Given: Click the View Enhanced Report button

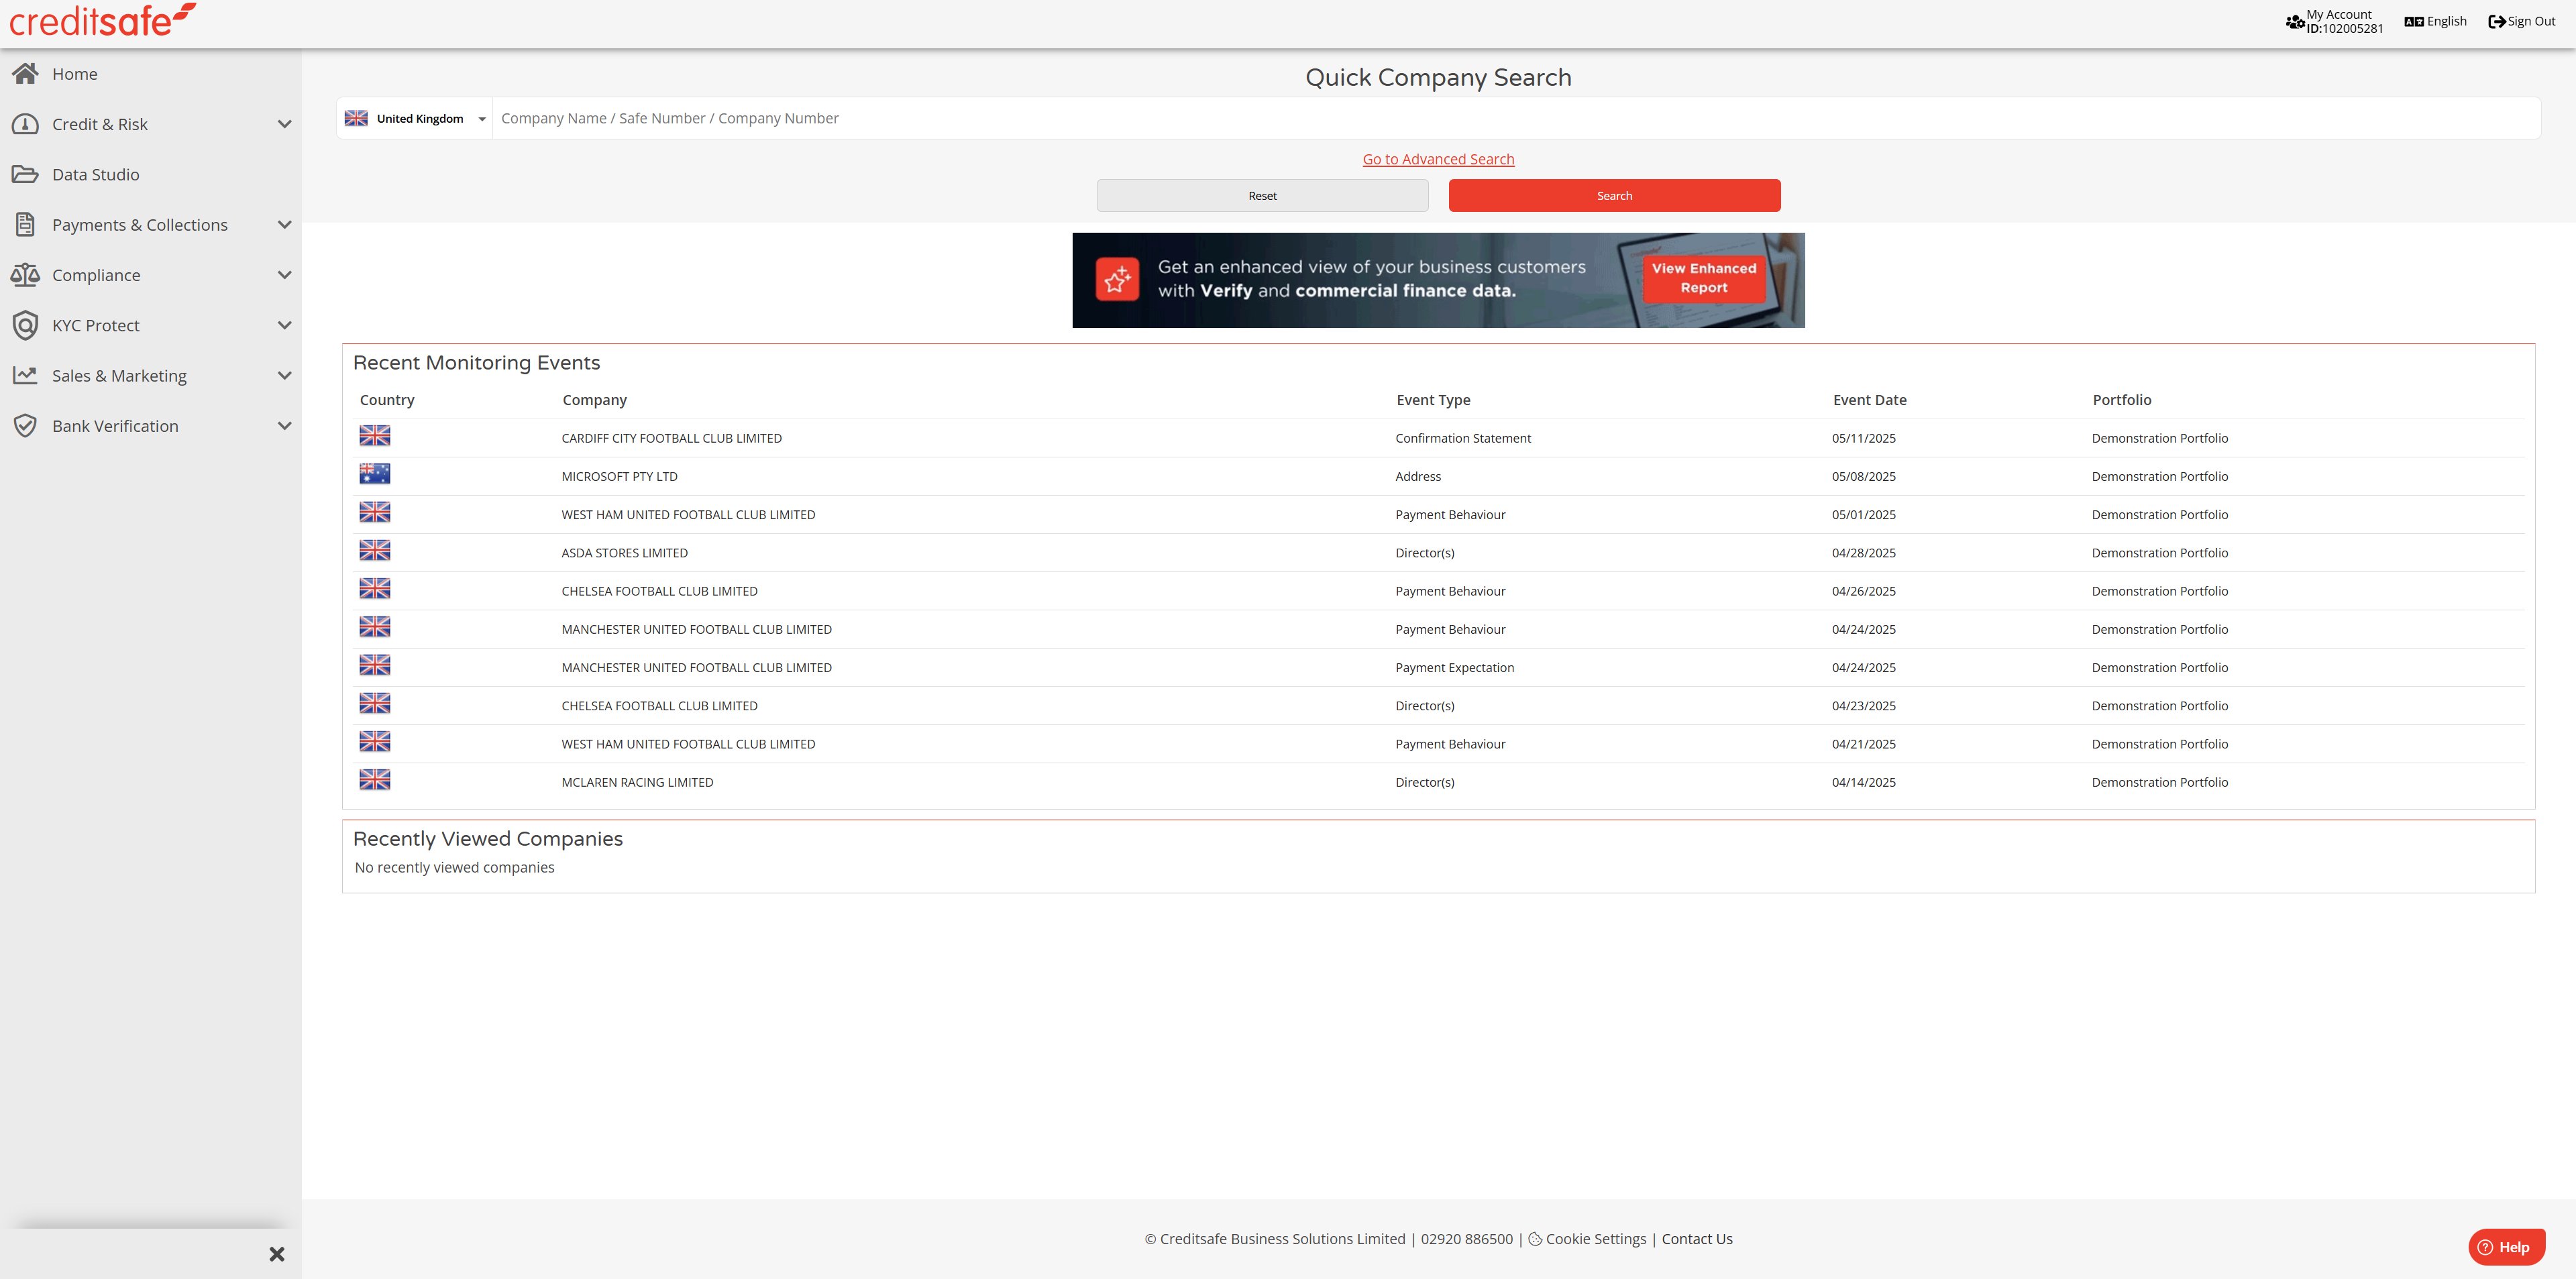Looking at the screenshot, I should coord(1704,278).
